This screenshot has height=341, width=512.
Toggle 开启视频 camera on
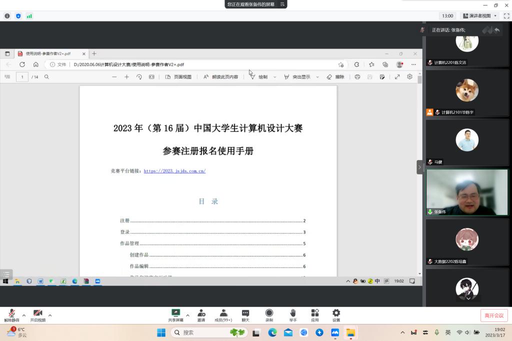point(37,314)
